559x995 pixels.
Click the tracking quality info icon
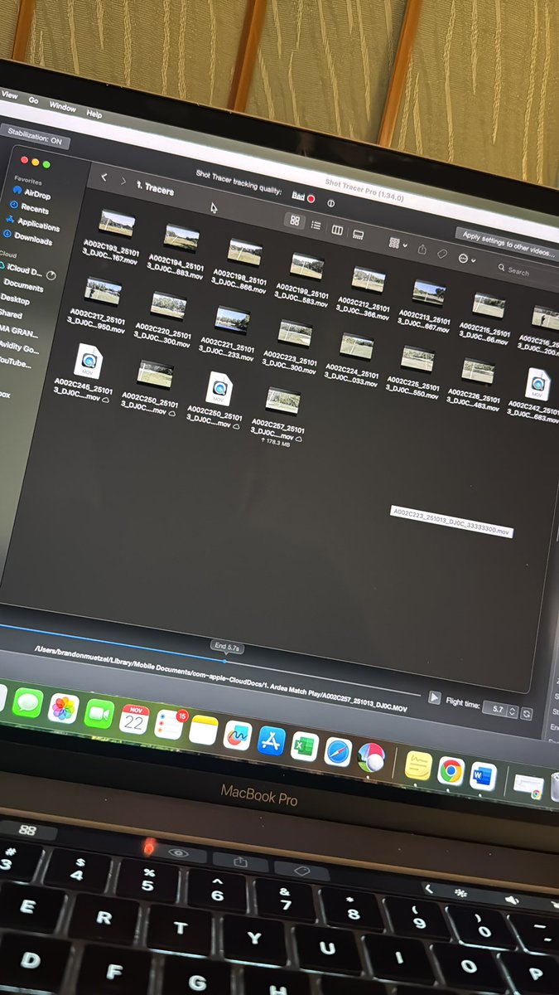pos(330,203)
